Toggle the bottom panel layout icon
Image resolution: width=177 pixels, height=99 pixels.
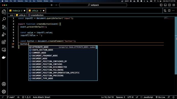click(165, 5)
